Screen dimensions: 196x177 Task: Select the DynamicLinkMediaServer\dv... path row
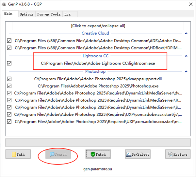click(x=98, y=93)
